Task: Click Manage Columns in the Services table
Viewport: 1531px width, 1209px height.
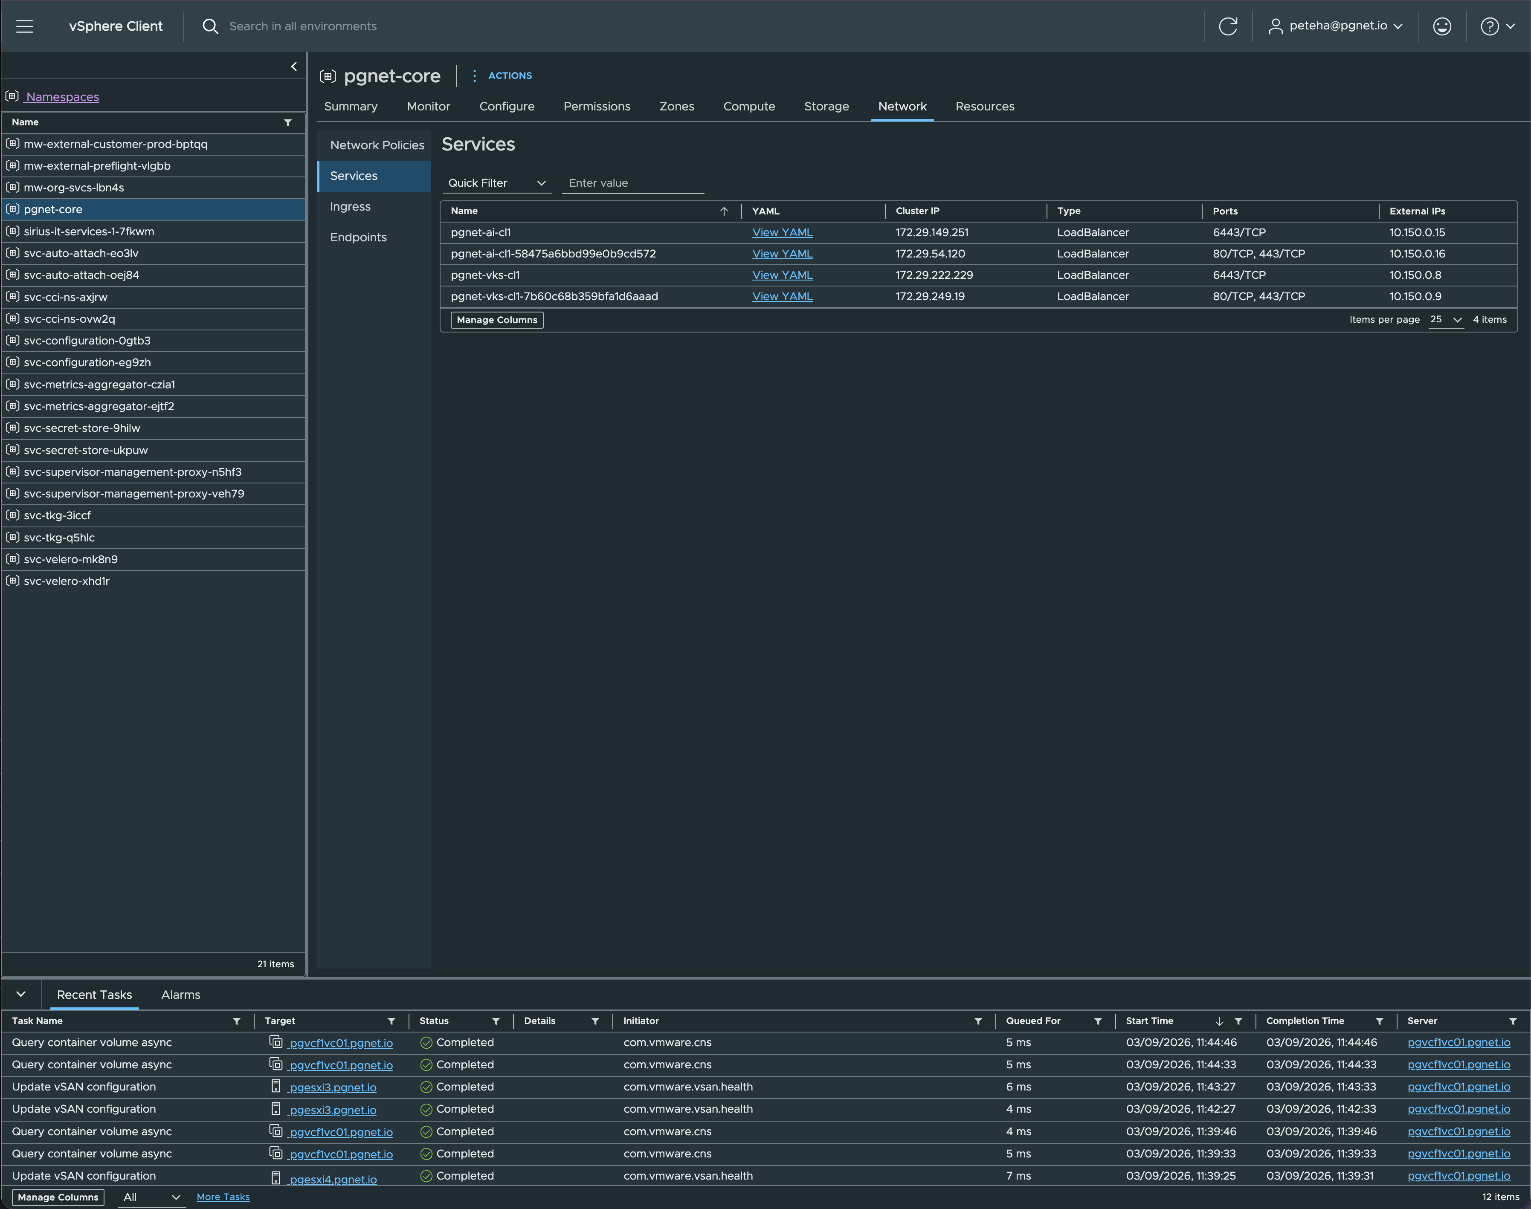Action: pyautogui.click(x=497, y=320)
